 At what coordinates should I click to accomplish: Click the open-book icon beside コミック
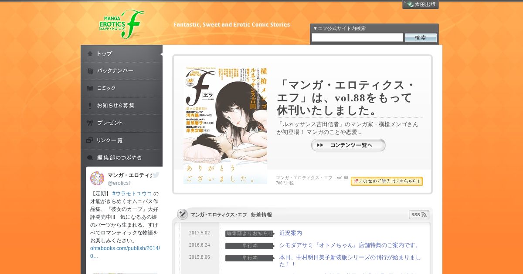(x=90, y=88)
